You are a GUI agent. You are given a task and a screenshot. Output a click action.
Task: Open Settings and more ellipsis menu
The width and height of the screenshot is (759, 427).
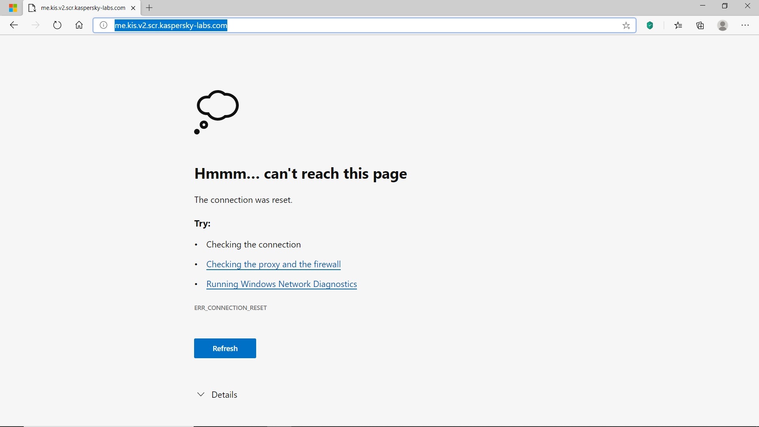point(745,25)
